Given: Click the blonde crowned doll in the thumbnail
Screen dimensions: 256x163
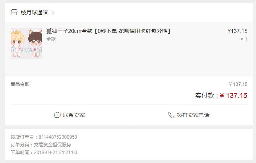Looking at the screenshot, I should pyautogui.click(x=17, y=43).
